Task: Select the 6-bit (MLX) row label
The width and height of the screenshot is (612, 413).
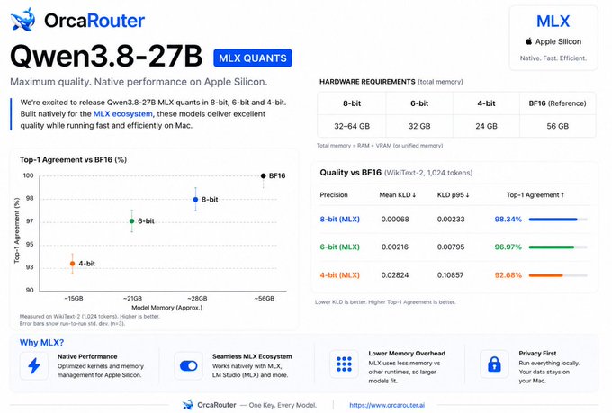Action: (x=339, y=247)
